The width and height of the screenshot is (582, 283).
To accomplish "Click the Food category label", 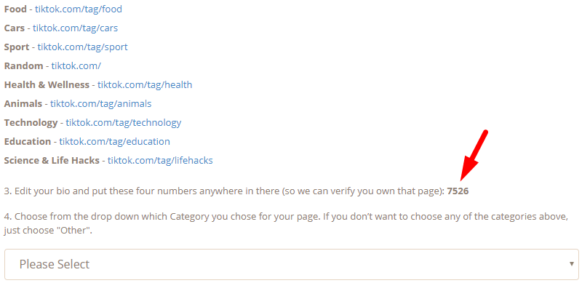I will [x=15, y=9].
